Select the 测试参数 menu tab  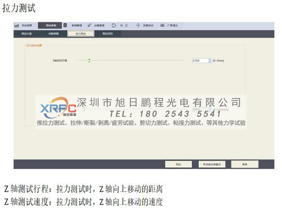50,25
